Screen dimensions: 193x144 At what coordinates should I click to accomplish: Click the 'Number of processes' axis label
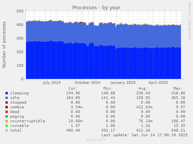(x=4, y=45)
